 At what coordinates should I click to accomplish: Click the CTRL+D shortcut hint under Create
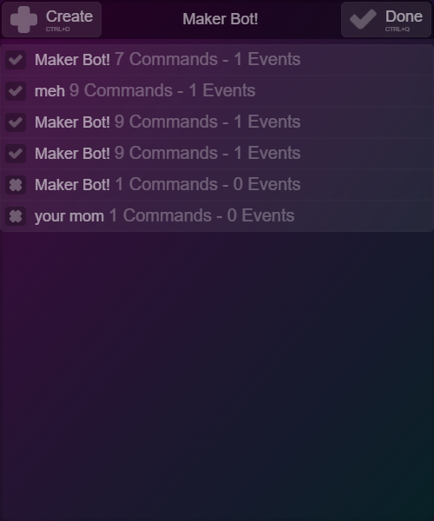pos(58,30)
